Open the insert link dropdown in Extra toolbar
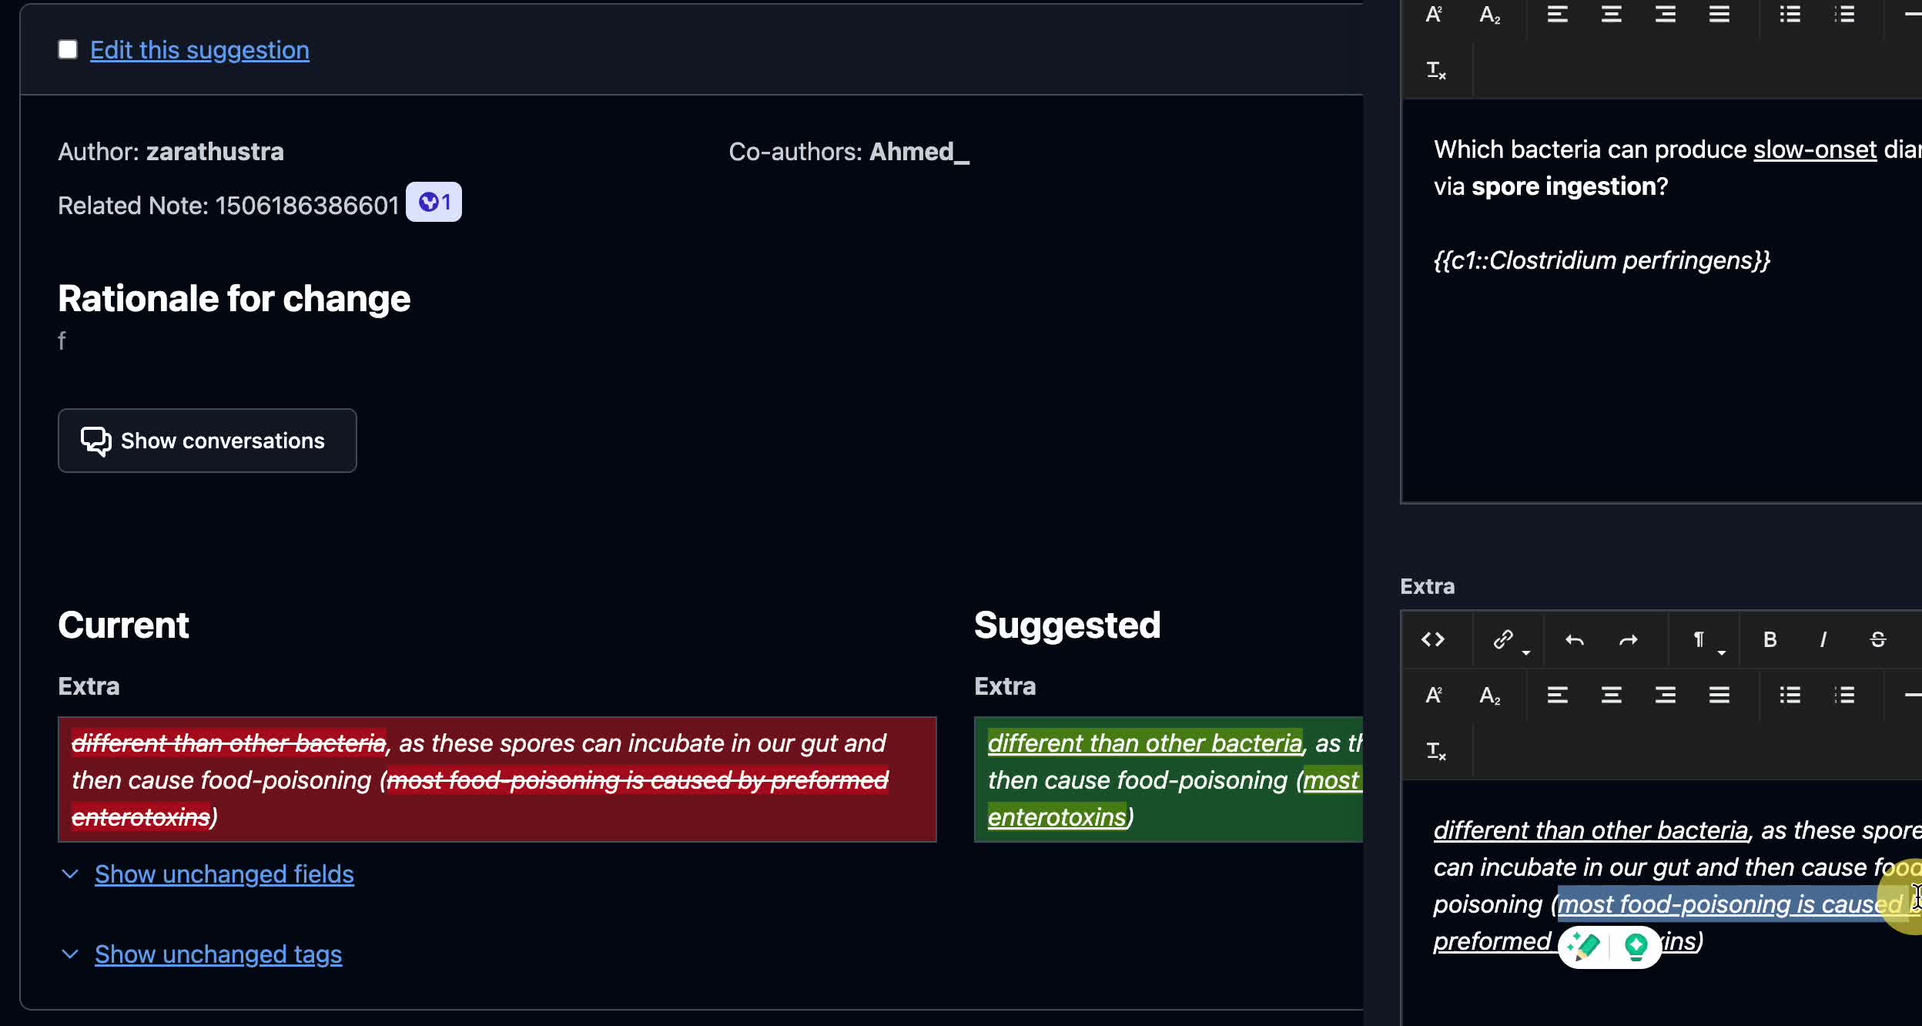Image resolution: width=1922 pixels, height=1026 pixels. [1525, 651]
